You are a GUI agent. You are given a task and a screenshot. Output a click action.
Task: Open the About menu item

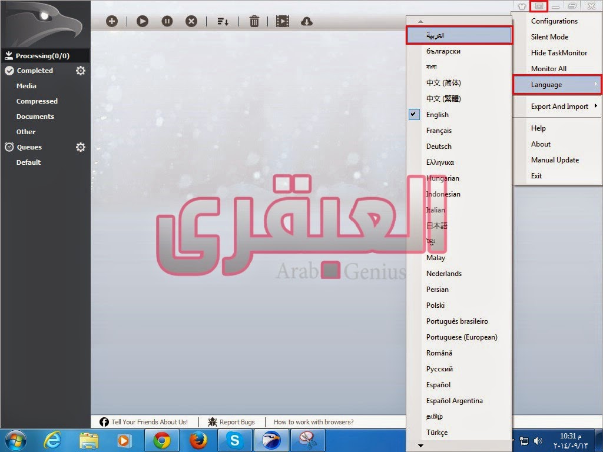557,144
